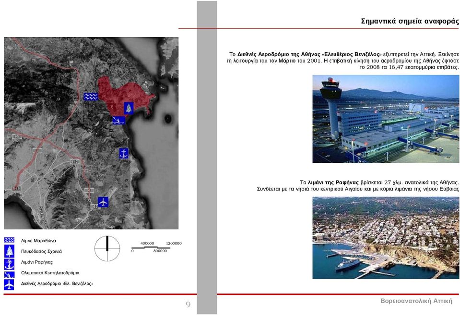Click the road marker E75 on the map
The width and height of the screenshot is (460, 315).
[x=16, y=189]
